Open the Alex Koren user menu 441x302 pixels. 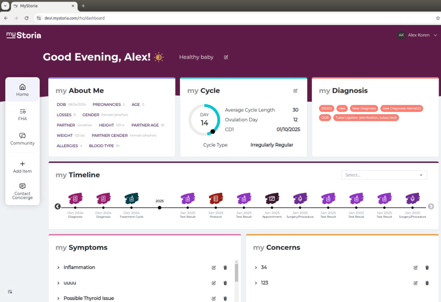(x=417, y=35)
